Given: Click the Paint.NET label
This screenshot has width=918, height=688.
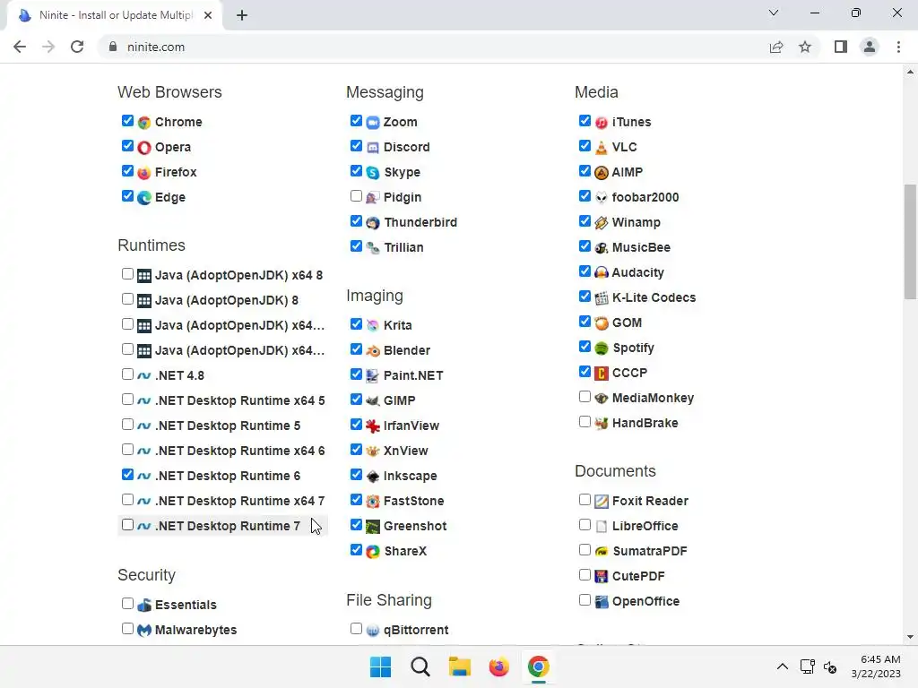Looking at the screenshot, I should pos(413,375).
